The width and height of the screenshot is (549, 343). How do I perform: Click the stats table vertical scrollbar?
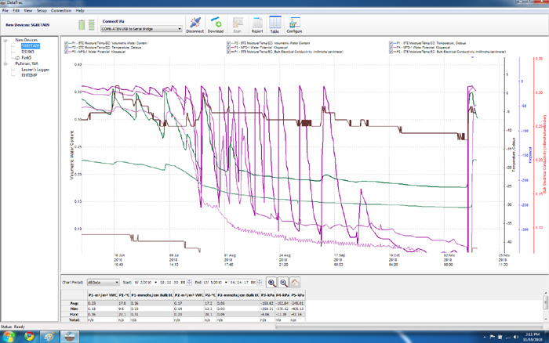(x=546, y=305)
